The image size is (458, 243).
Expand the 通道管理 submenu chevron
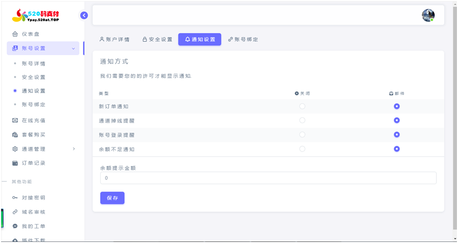[x=74, y=149]
